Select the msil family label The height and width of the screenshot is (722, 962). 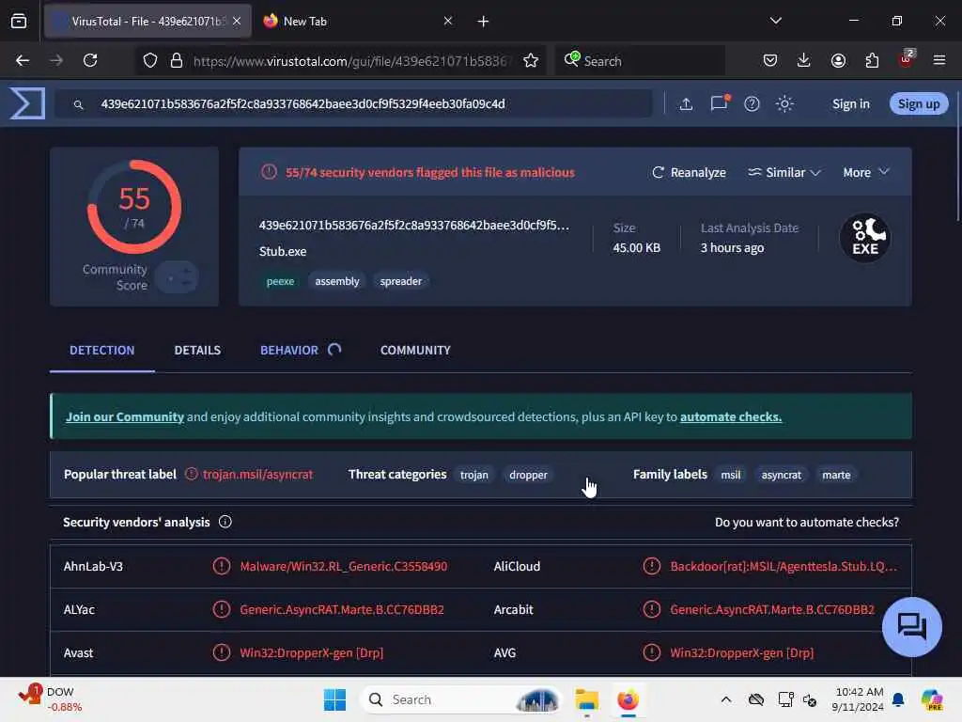click(x=730, y=475)
